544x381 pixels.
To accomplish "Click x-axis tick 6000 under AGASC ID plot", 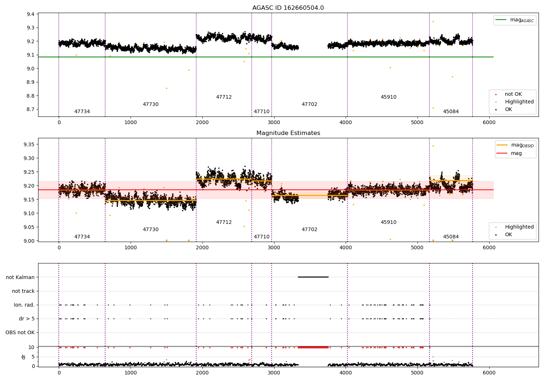I will [489, 122].
